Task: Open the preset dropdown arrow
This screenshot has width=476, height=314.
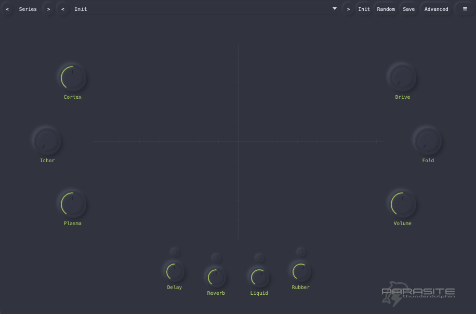Action: coord(334,9)
